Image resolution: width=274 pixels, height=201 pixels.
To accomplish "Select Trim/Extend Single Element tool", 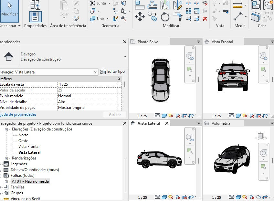I will coord(189,18).
